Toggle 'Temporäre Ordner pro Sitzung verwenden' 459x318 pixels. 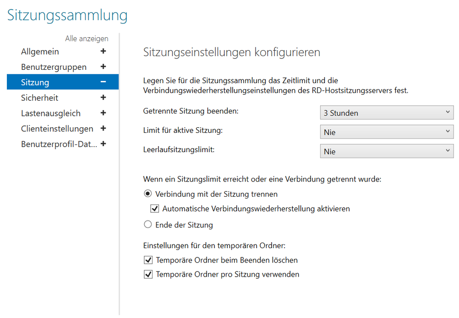(148, 274)
